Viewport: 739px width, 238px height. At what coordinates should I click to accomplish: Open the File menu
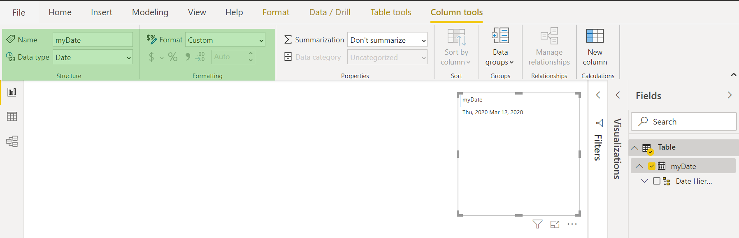[x=19, y=12]
